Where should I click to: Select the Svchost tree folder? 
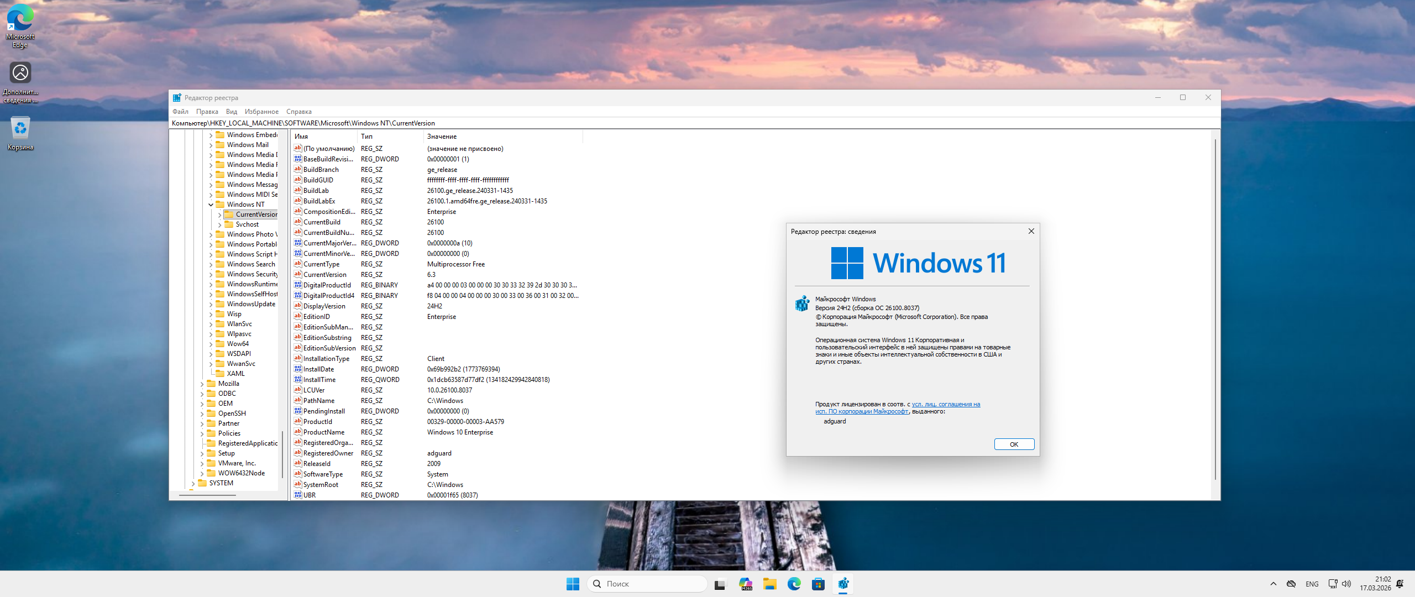pos(247,224)
